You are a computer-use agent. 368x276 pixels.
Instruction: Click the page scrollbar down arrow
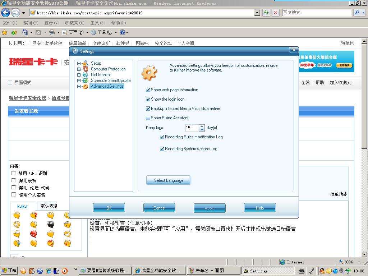364,254
